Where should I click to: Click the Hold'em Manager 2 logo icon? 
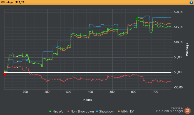pos(187,111)
